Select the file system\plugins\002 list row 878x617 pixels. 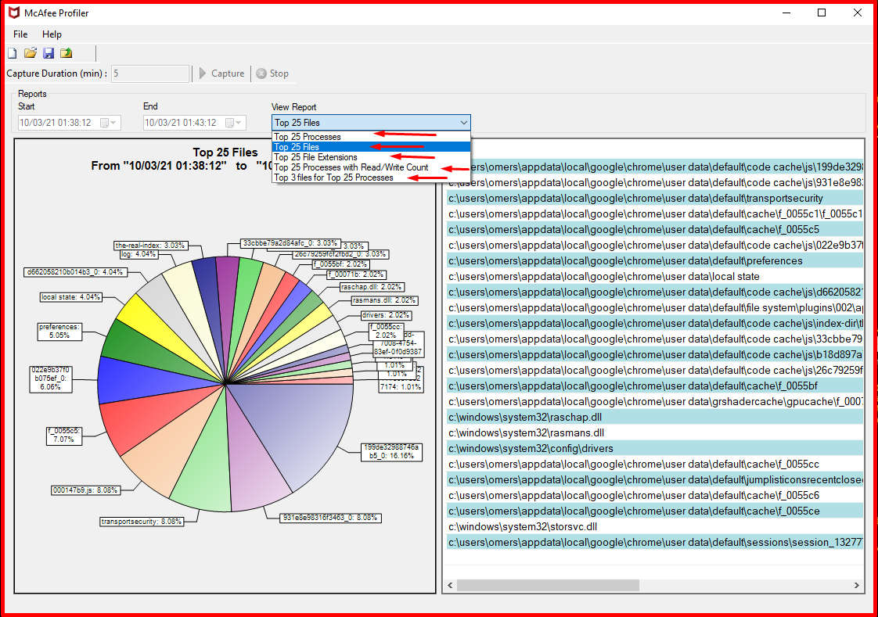pos(654,307)
